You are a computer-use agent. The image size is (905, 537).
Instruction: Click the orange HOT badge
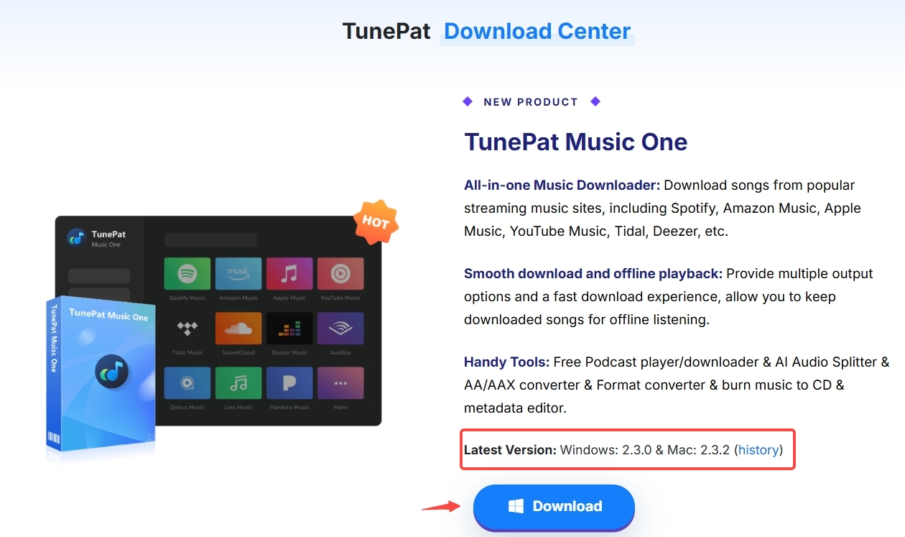click(x=376, y=221)
